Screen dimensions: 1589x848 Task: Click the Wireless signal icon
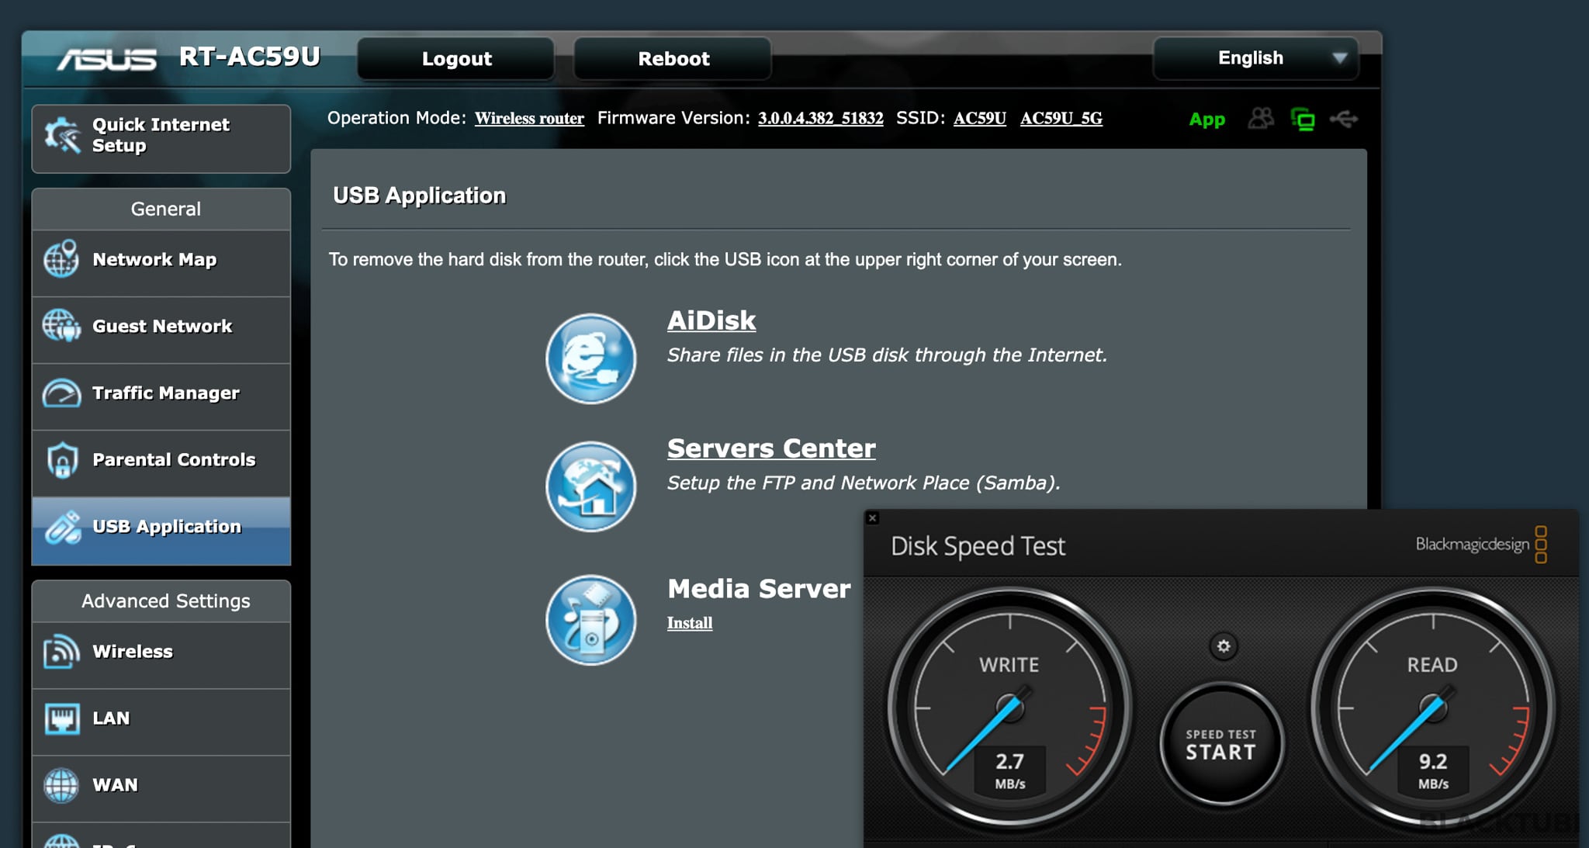pos(61,652)
